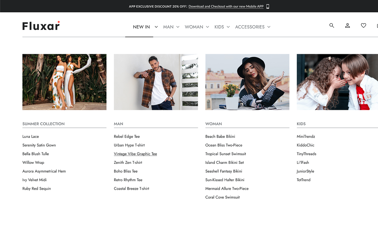Open the MAN navigation menu item
The width and height of the screenshot is (378, 252).
tap(168, 27)
